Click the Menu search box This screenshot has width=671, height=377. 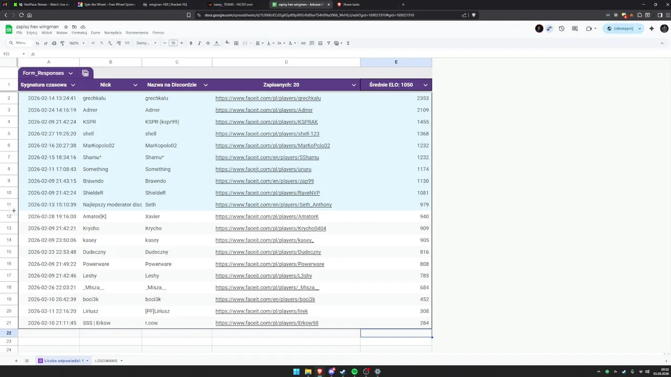(x=20, y=43)
